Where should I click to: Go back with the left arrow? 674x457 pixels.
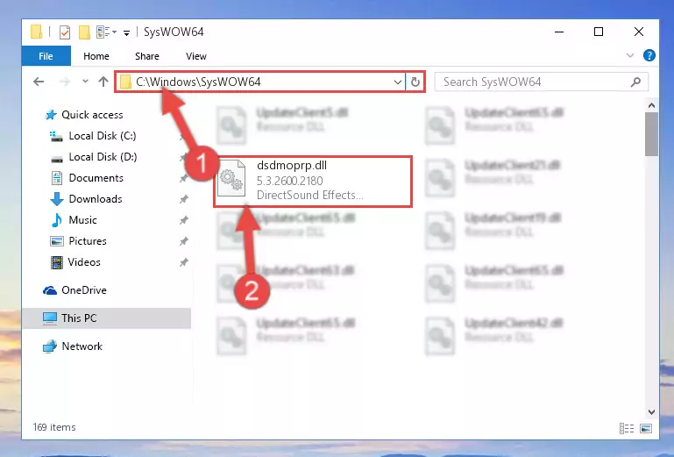pyautogui.click(x=39, y=82)
